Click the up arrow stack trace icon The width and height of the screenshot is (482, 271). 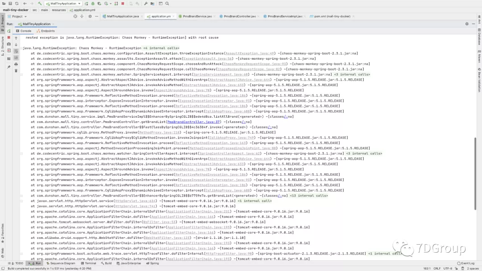pos(16,38)
